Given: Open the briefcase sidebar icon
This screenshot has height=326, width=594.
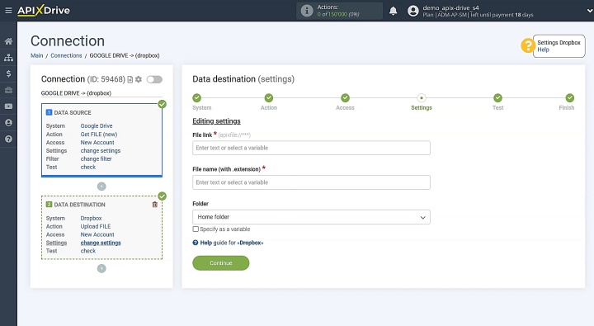Looking at the screenshot, I should [8, 90].
